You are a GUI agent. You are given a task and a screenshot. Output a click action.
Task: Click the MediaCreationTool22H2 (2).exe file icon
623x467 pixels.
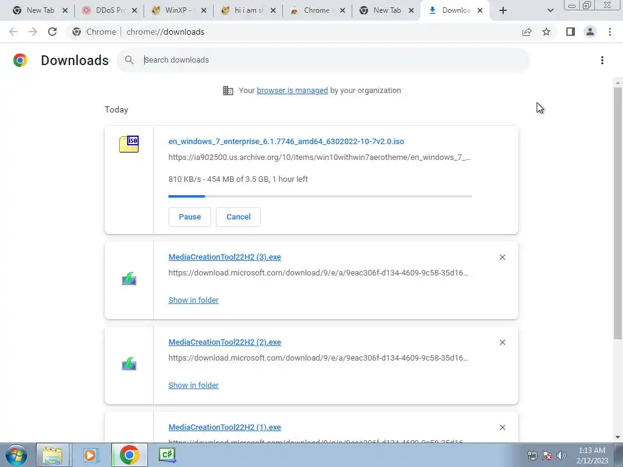(x=129, y=364)
